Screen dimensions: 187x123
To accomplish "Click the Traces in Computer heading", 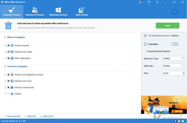I will click(x=17, y=66).
